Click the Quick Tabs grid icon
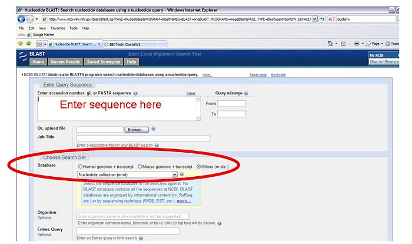The image size is (412, 244). pos(39,44)
